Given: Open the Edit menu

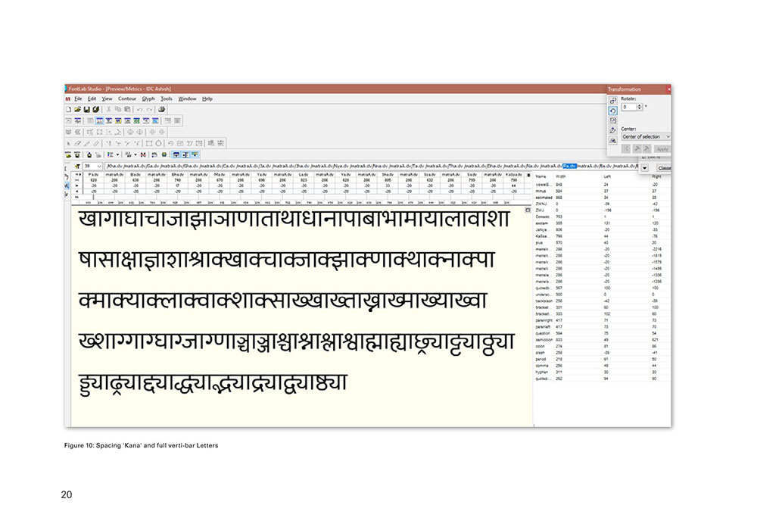Looking at the screenshot, I should (92, 98).
